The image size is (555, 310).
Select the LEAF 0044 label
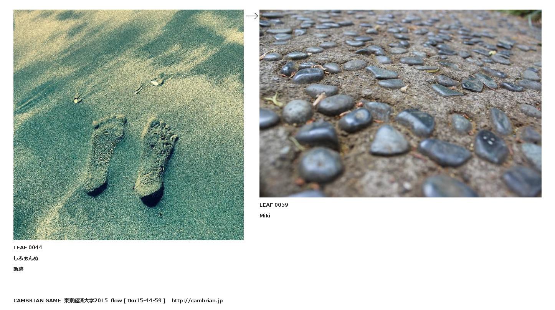28,248
